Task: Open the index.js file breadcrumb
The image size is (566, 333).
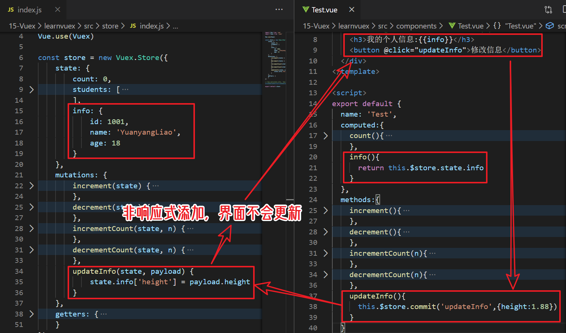Action: coord(147,26)
